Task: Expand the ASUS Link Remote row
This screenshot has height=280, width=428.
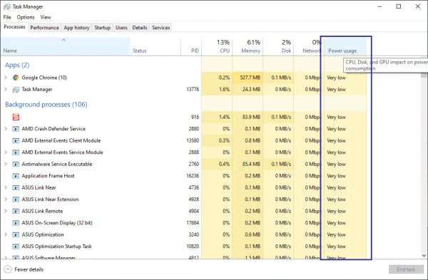Action: [x=6, y=211]
